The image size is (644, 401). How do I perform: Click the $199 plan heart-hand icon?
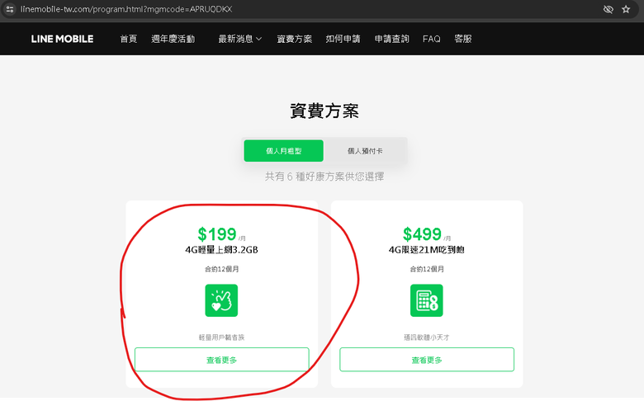(x=221, y=300)
